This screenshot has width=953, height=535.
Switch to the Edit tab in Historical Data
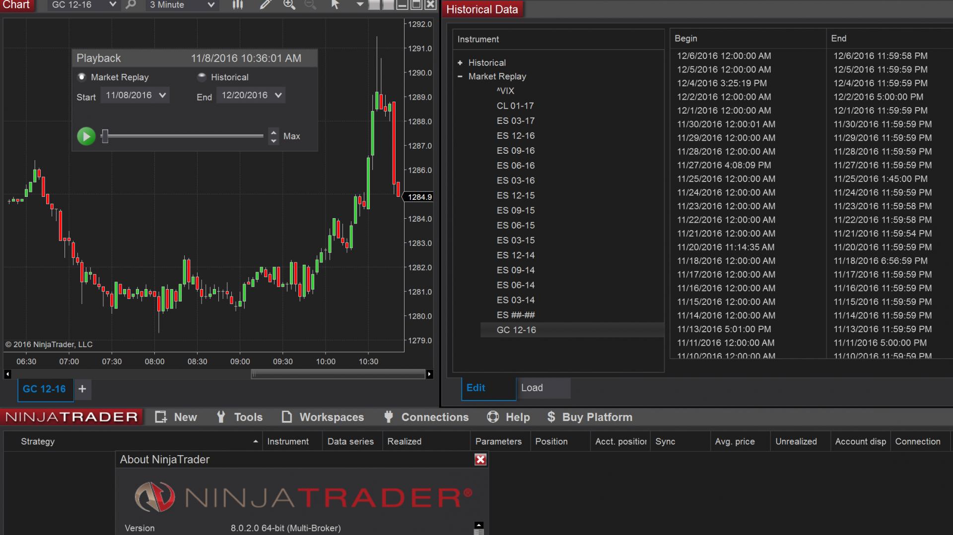click(488, 388)
